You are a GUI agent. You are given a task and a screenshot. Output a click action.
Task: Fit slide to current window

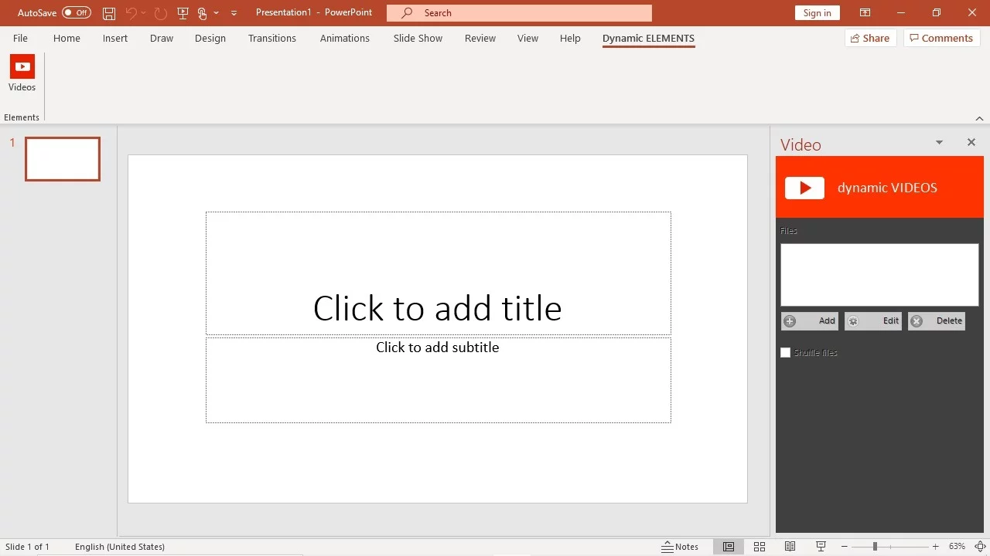point(980,547)
